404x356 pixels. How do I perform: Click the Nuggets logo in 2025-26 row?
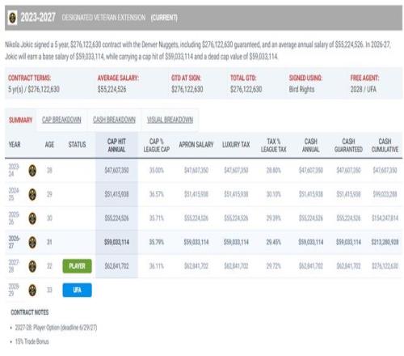click(32, 218)
